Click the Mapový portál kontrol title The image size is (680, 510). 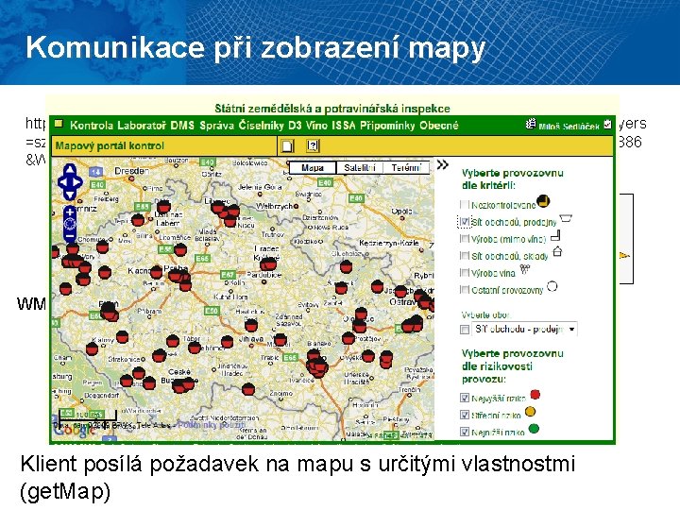pyautogui.click(x=110, y=145)
